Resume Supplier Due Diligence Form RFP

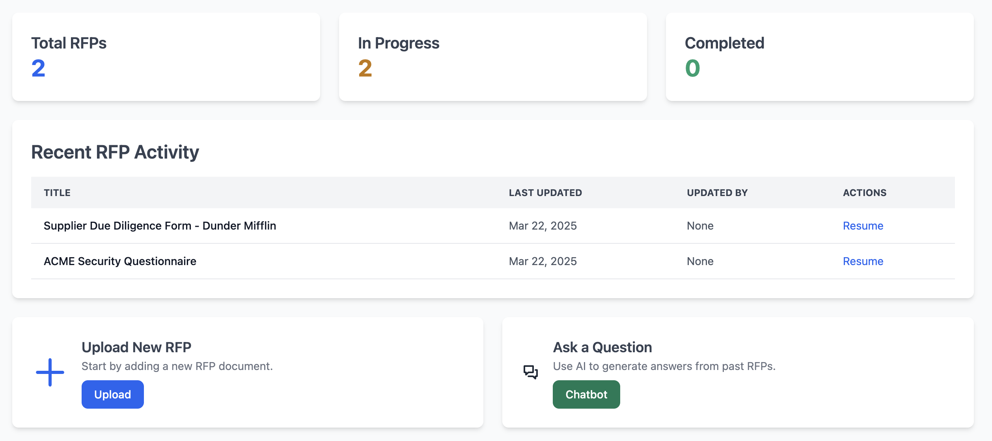tap(863, 226)
